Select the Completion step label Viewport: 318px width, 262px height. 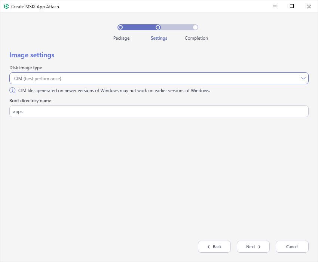click(x=196, y=38)
